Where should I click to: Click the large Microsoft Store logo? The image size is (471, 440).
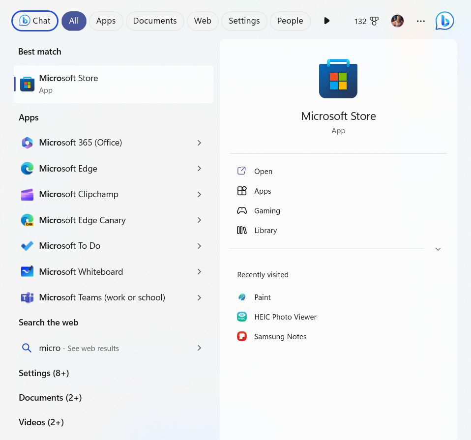(x=338, y=79)
